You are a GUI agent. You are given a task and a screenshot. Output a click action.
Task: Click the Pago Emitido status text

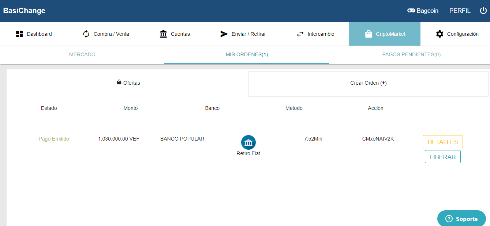(54, 139)
